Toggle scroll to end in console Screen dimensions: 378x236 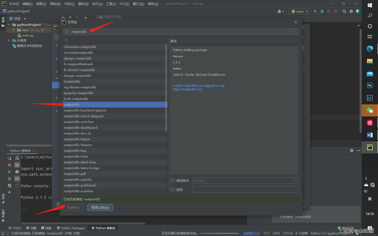click(17, 165)
